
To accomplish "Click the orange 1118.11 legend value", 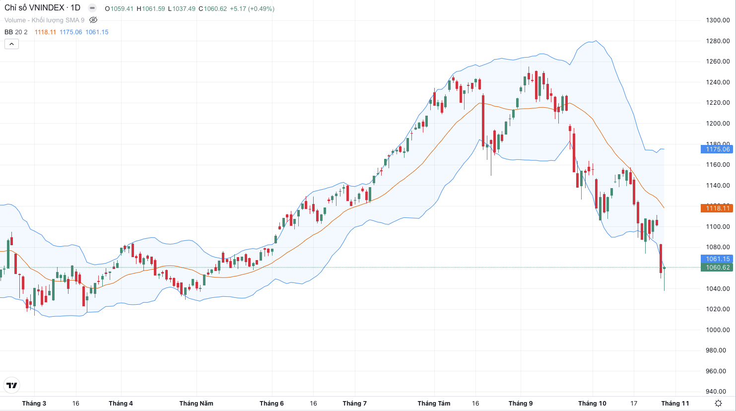I will pyautogui.click(x=45, y=32).
